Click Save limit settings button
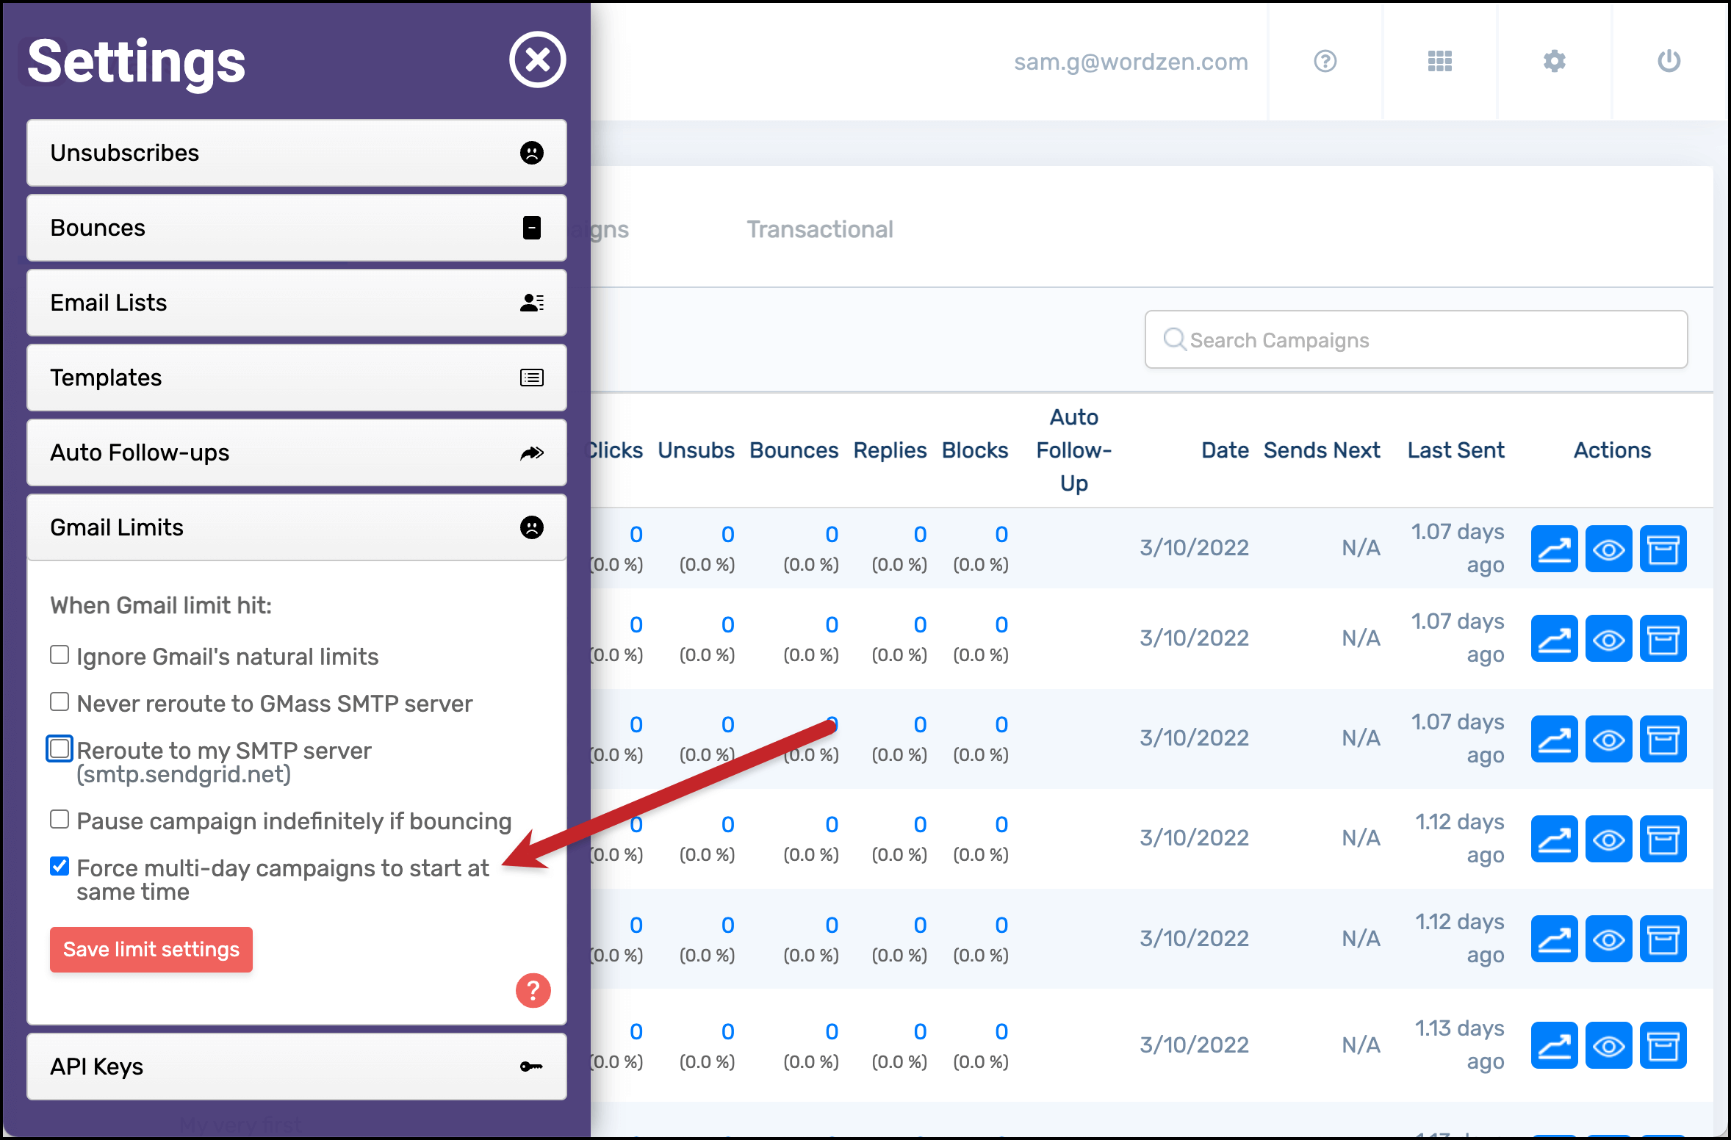The image size is (1731, 1140). tap(151, 950)
